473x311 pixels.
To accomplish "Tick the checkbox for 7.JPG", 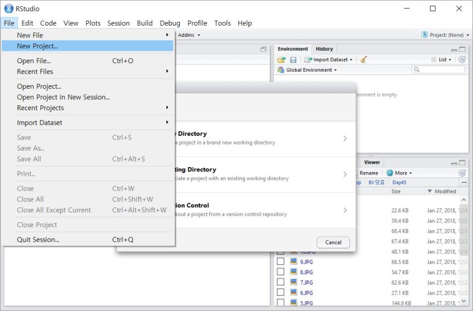I will [280, 282].
